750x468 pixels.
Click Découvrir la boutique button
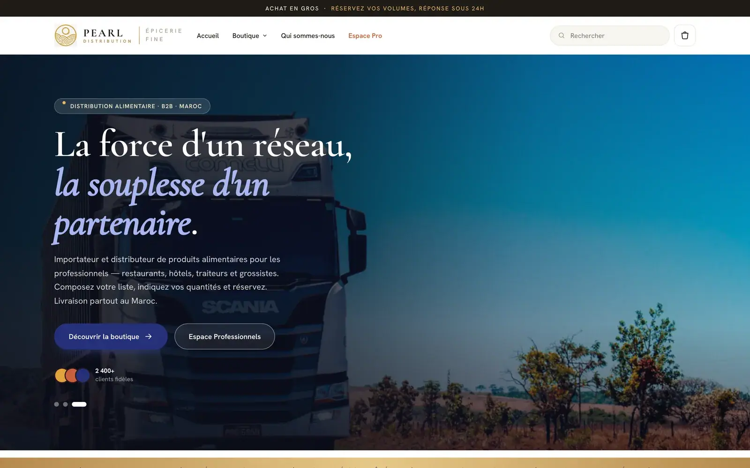[x=111, y=336]
